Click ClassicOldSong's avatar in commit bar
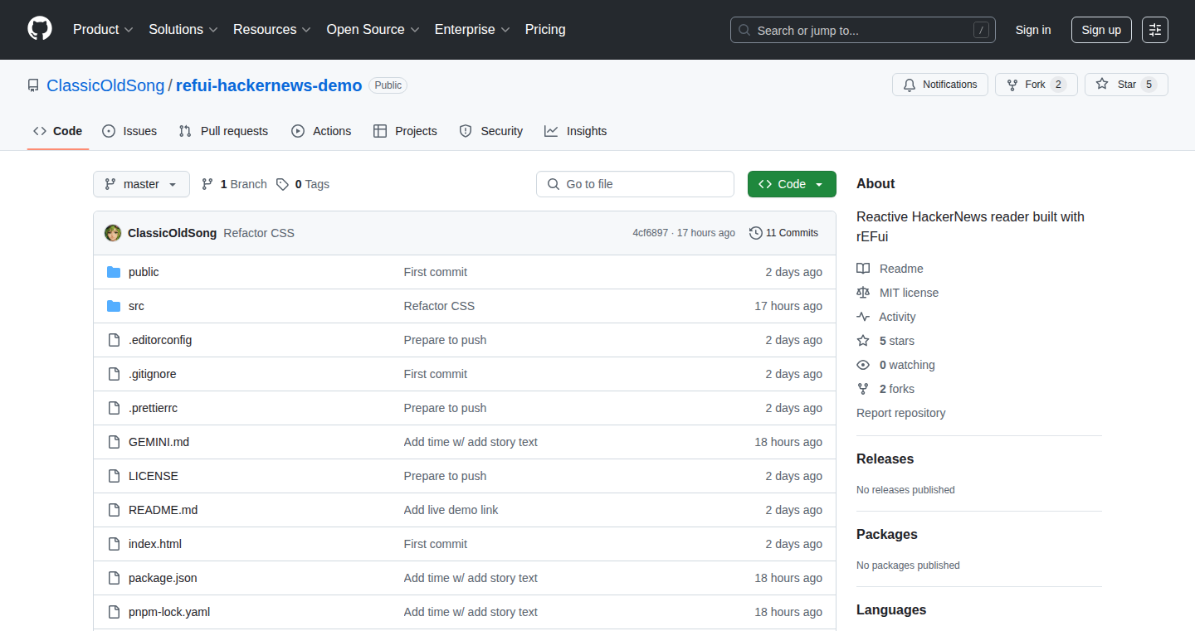This screenshot has height=631, width=1195. click(113, 233)
